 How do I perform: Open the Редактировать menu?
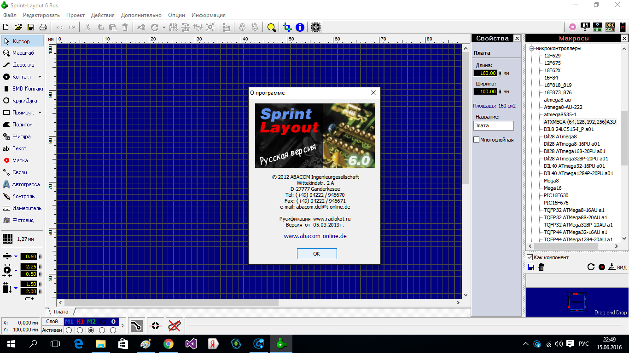[41, 15]
